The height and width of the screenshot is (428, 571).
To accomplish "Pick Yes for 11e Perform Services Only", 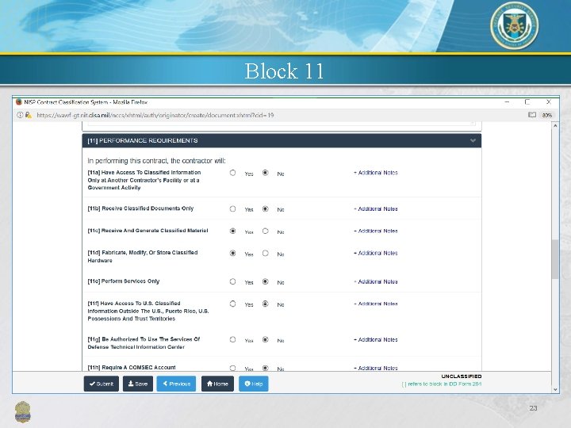I will [232, 281].
